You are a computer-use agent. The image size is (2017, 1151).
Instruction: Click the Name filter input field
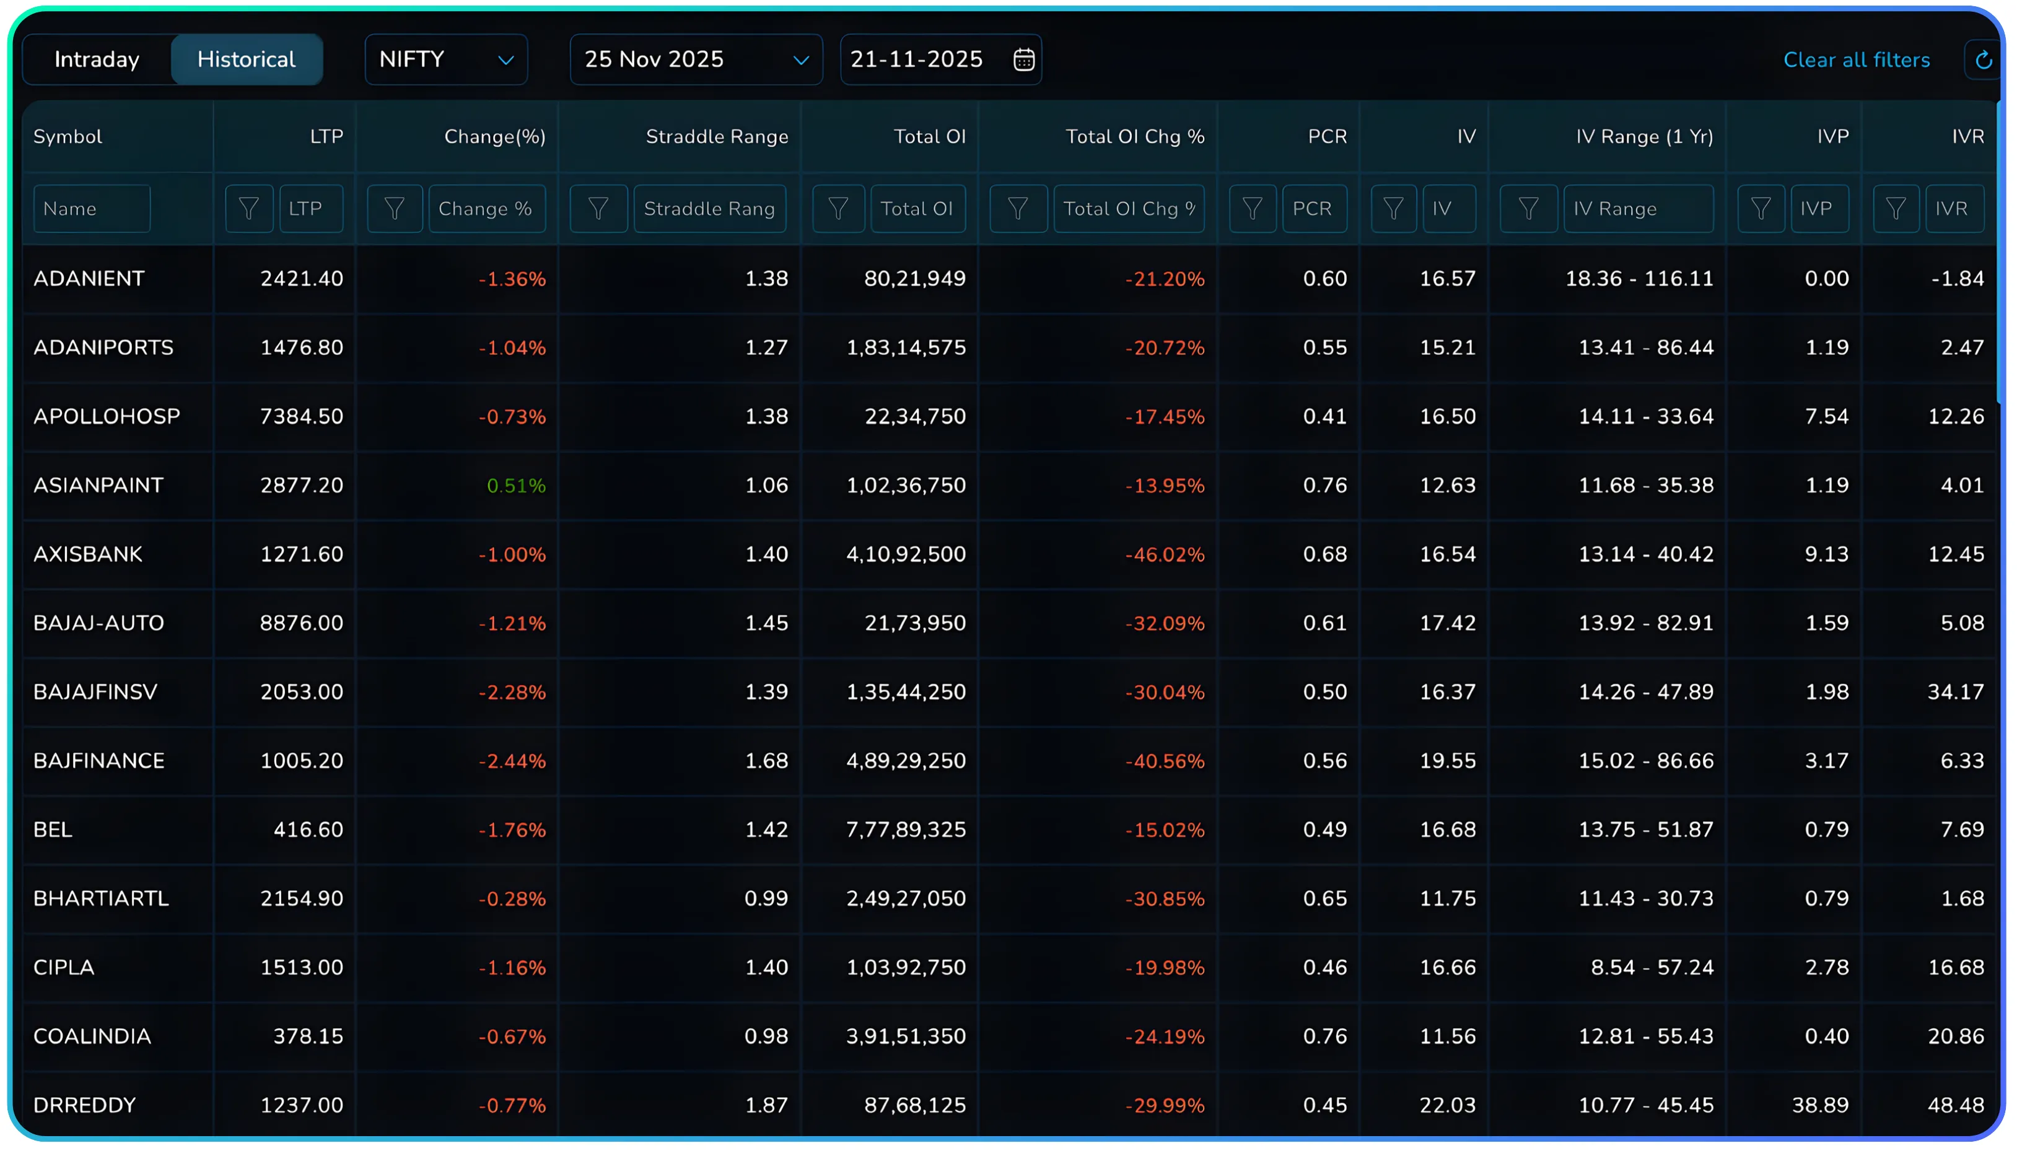pos(92,208)
